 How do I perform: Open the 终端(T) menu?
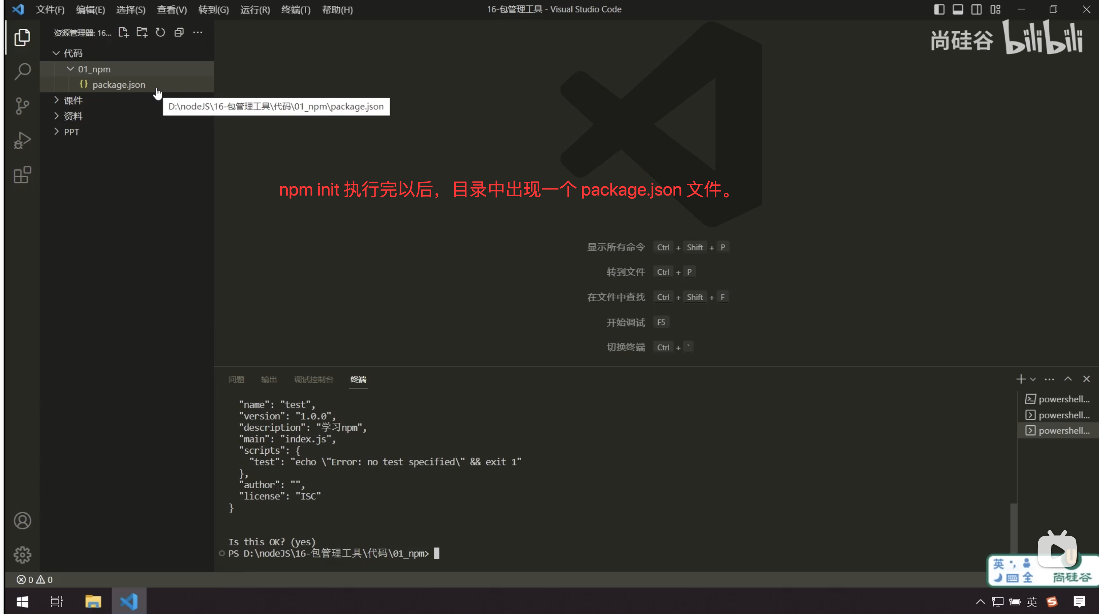[296, 9]
